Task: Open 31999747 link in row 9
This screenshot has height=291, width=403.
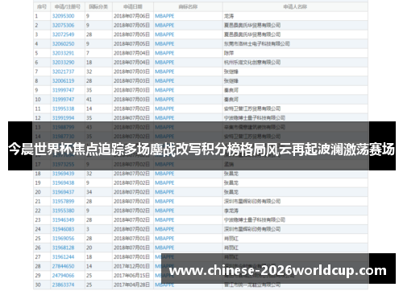Action: tap(63, 90)
